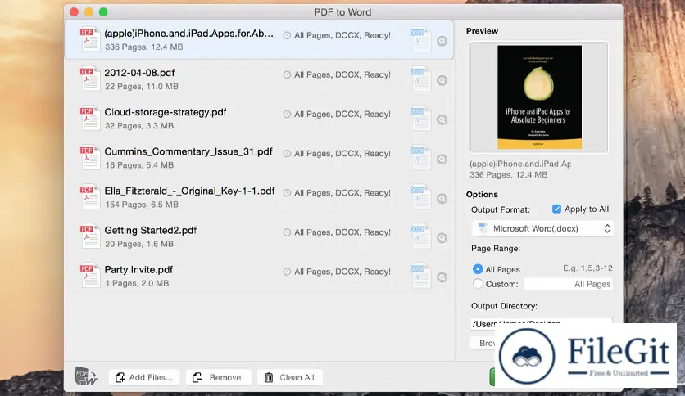Click status text of Cummins_Commentary_Issue_31.pdf row
Viewport: 685px width, 396px height.
click(x=342, y=154)
